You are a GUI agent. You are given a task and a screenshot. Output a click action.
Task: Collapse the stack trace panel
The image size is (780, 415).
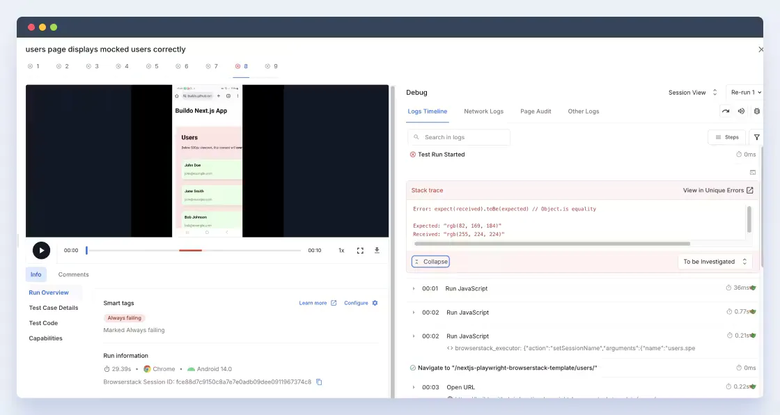[x=431, y=262]
